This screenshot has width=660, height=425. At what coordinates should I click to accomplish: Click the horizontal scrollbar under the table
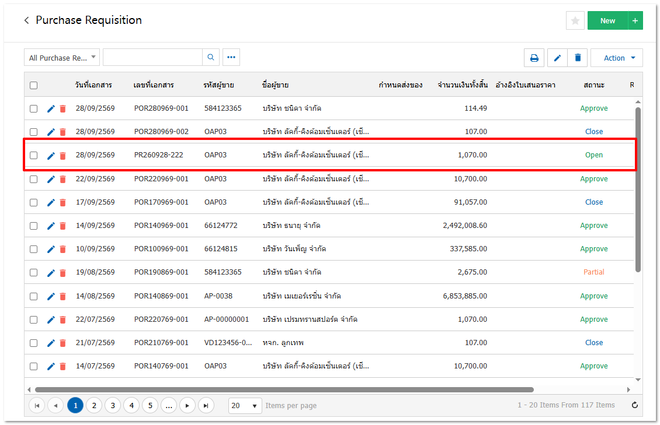point(284,389)
